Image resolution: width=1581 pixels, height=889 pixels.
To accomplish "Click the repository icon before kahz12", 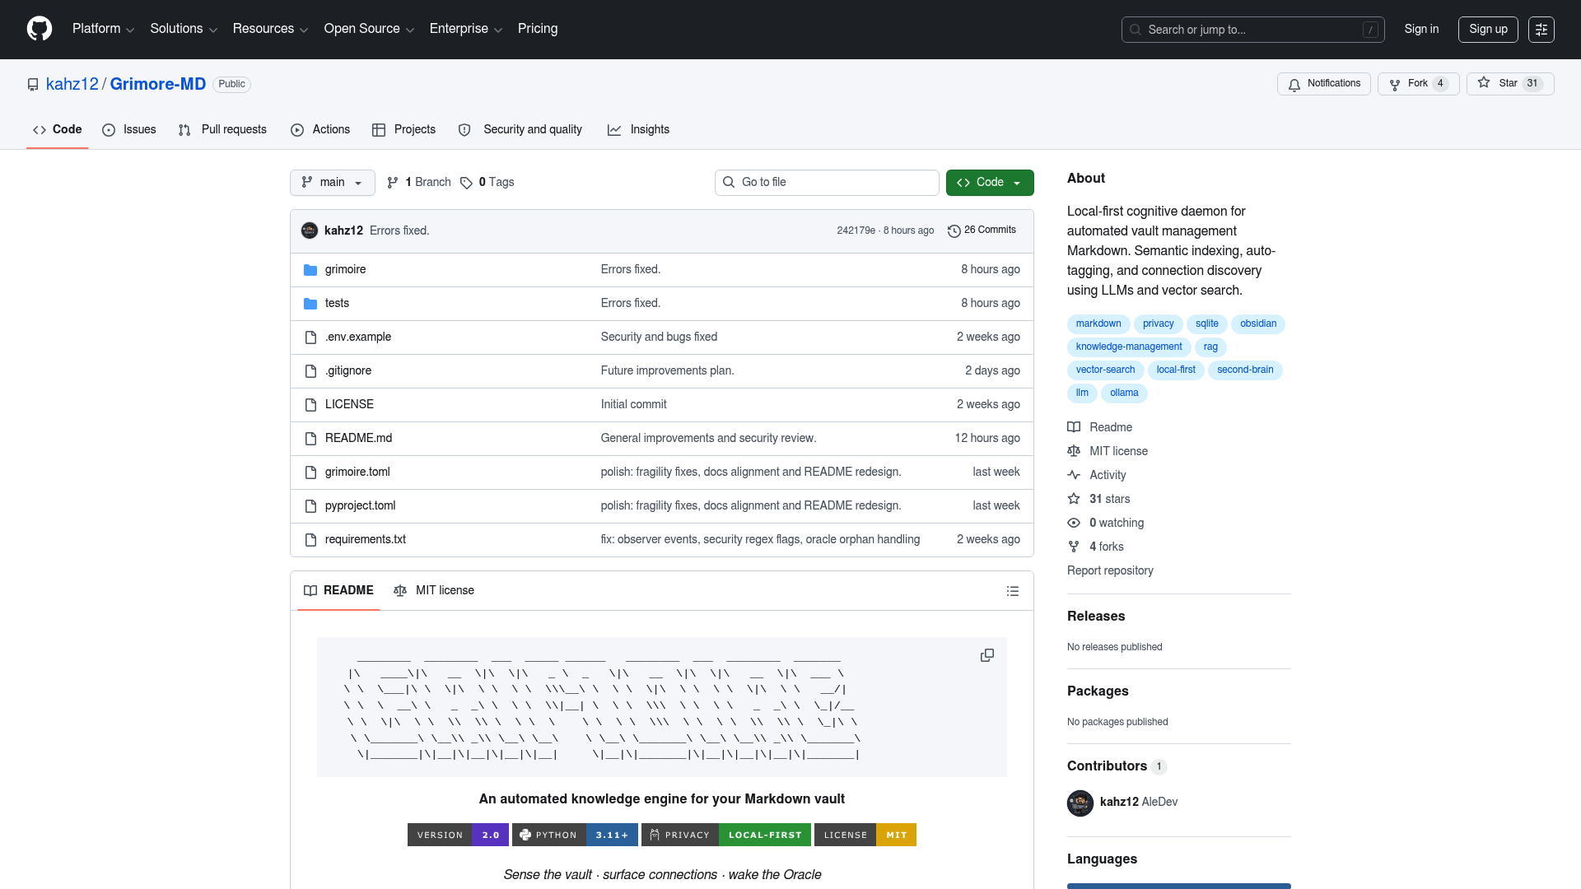I will pyautogui.click(x=33, y=85).
